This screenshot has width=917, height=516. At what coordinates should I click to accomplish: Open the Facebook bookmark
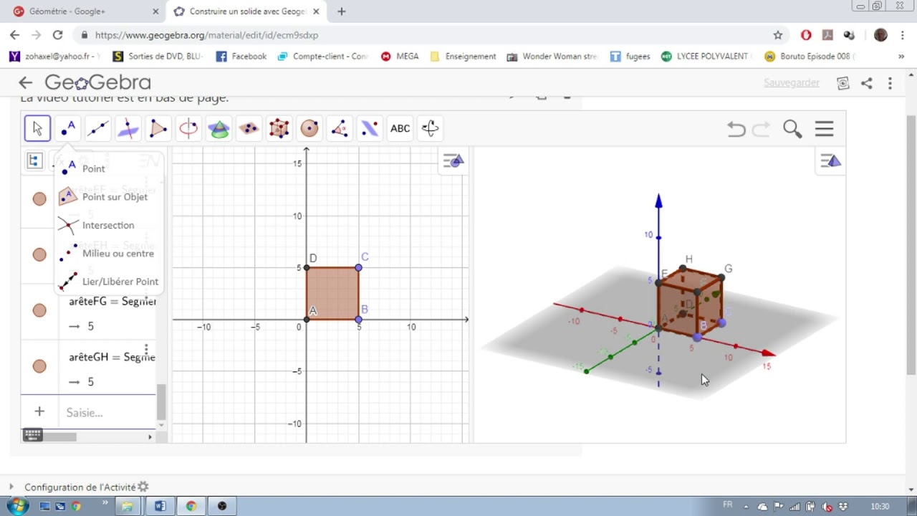coord(241,56)
